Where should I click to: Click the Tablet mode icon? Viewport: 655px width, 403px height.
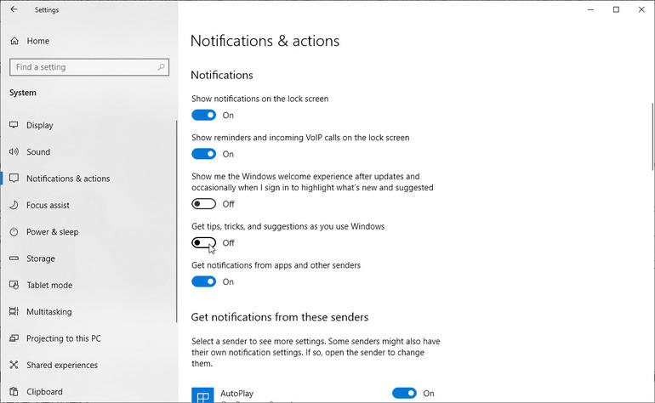(x=14, y=285)
